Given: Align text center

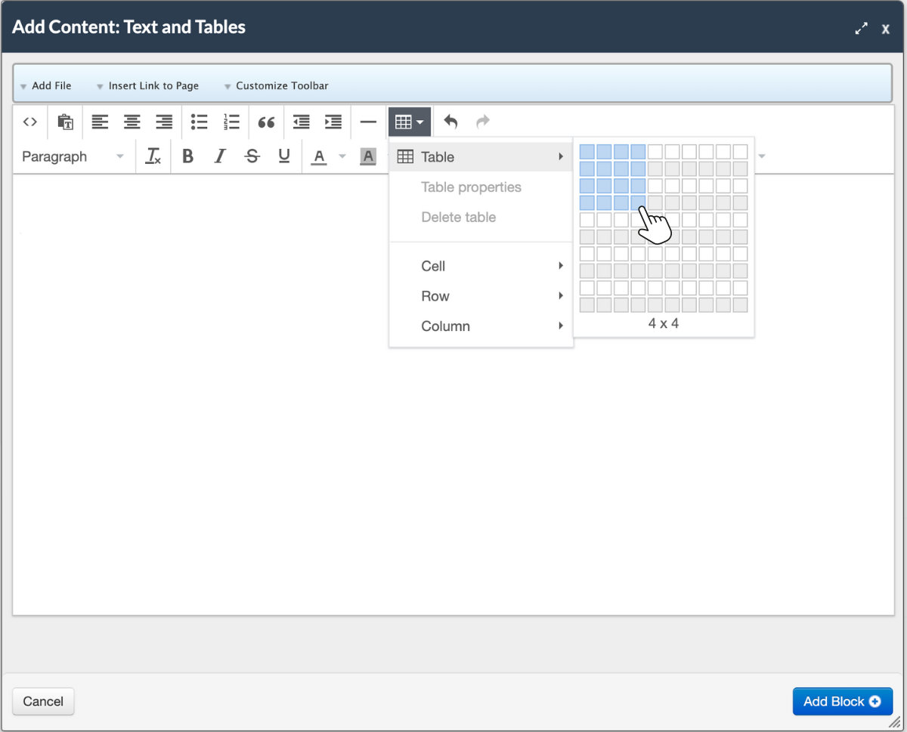Looking at the screenshot, I should (132, 122).
